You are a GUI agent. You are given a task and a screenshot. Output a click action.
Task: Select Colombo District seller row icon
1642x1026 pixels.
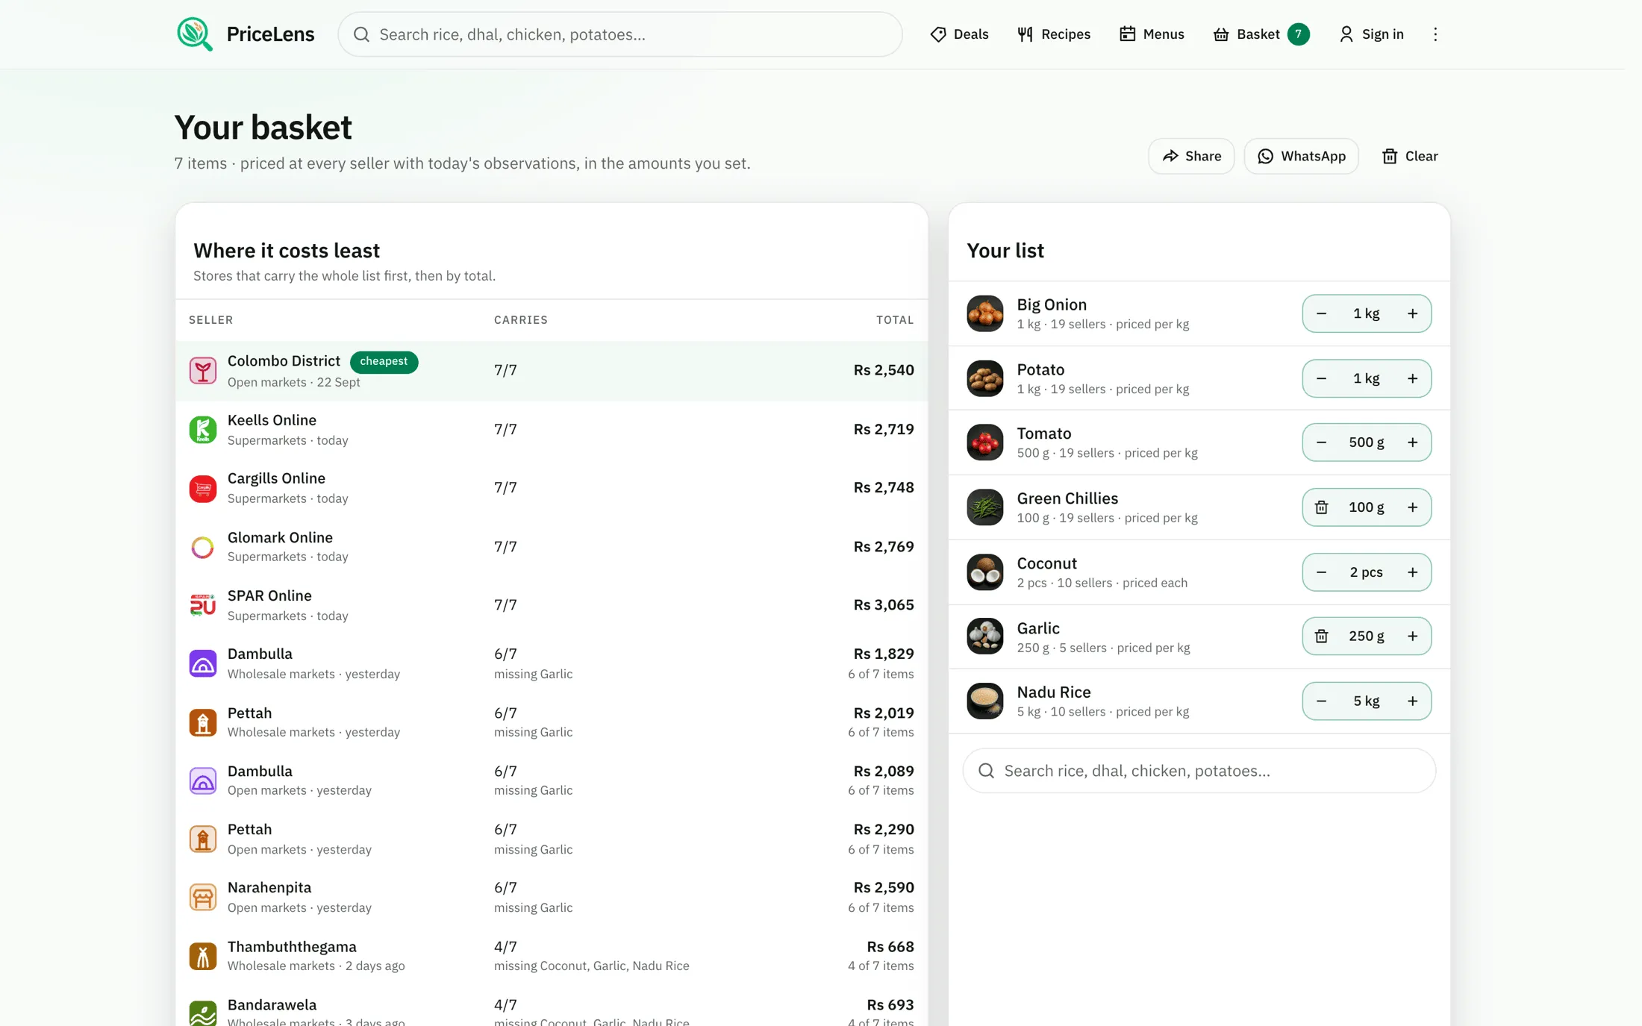203,371
